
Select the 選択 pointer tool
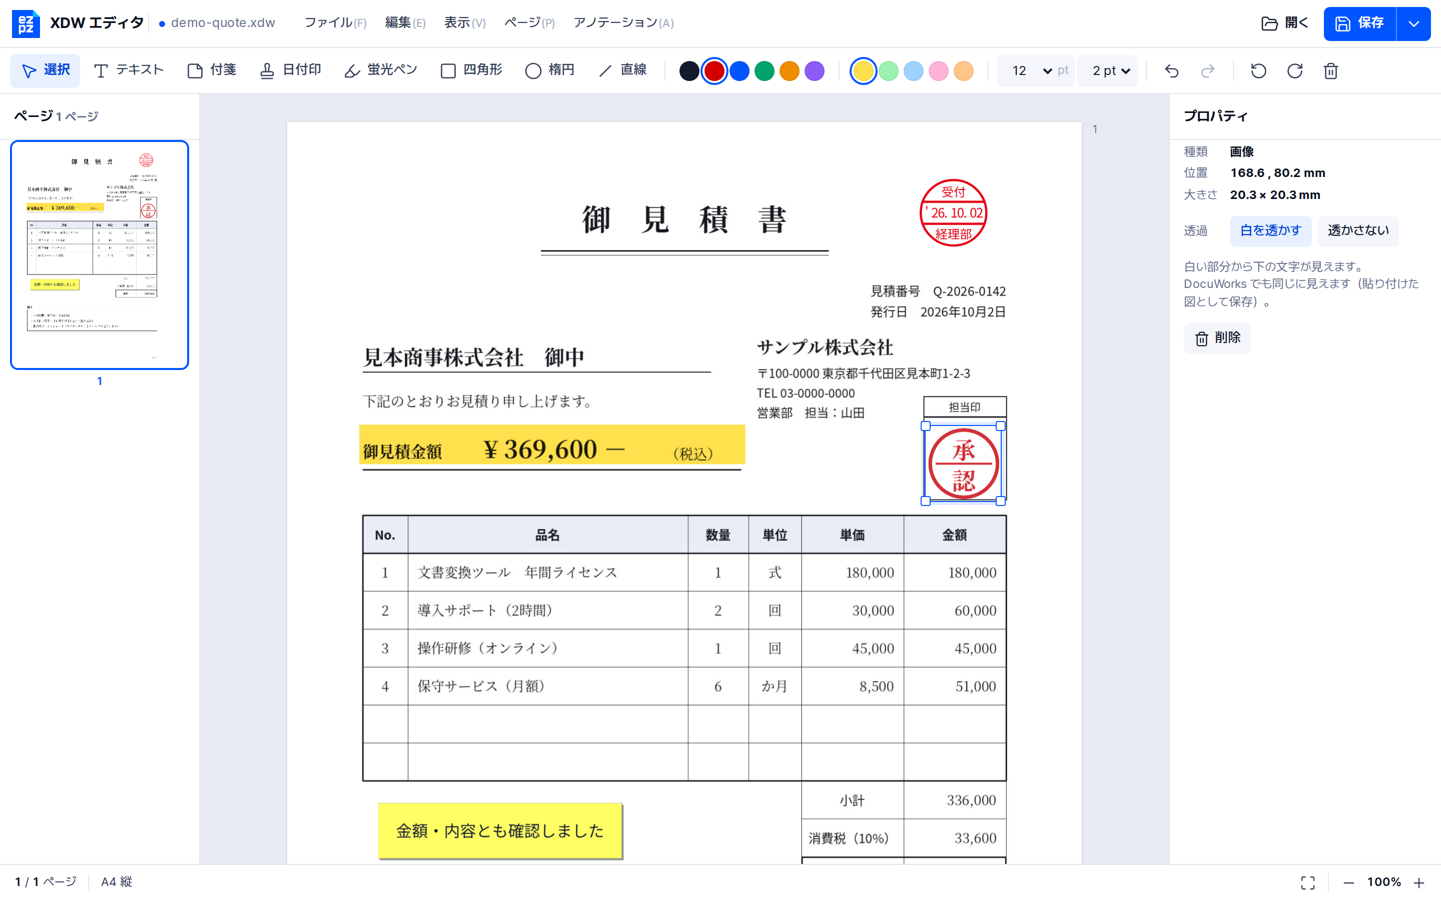[x=45, y=71]
